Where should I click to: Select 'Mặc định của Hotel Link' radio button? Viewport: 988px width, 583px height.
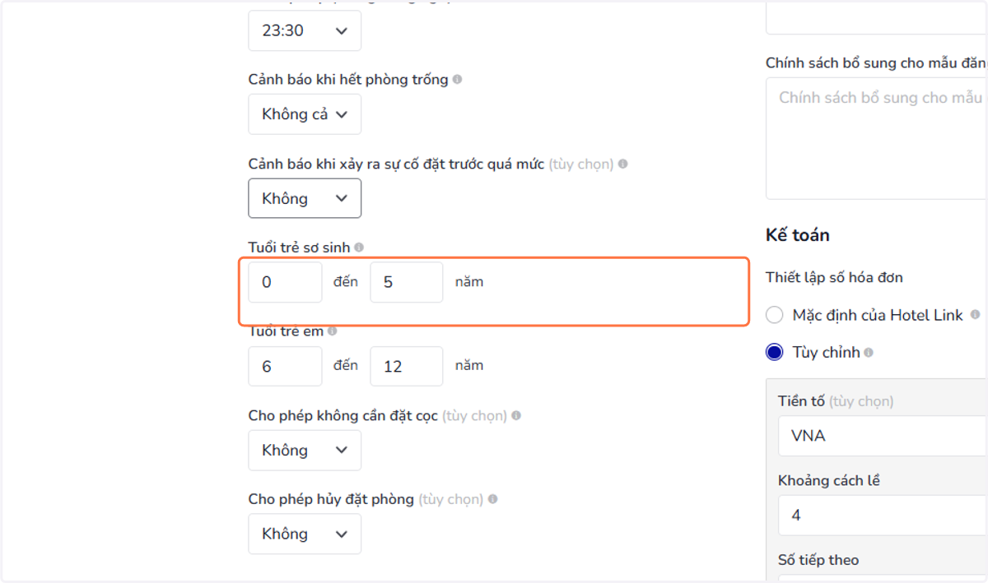774,315
